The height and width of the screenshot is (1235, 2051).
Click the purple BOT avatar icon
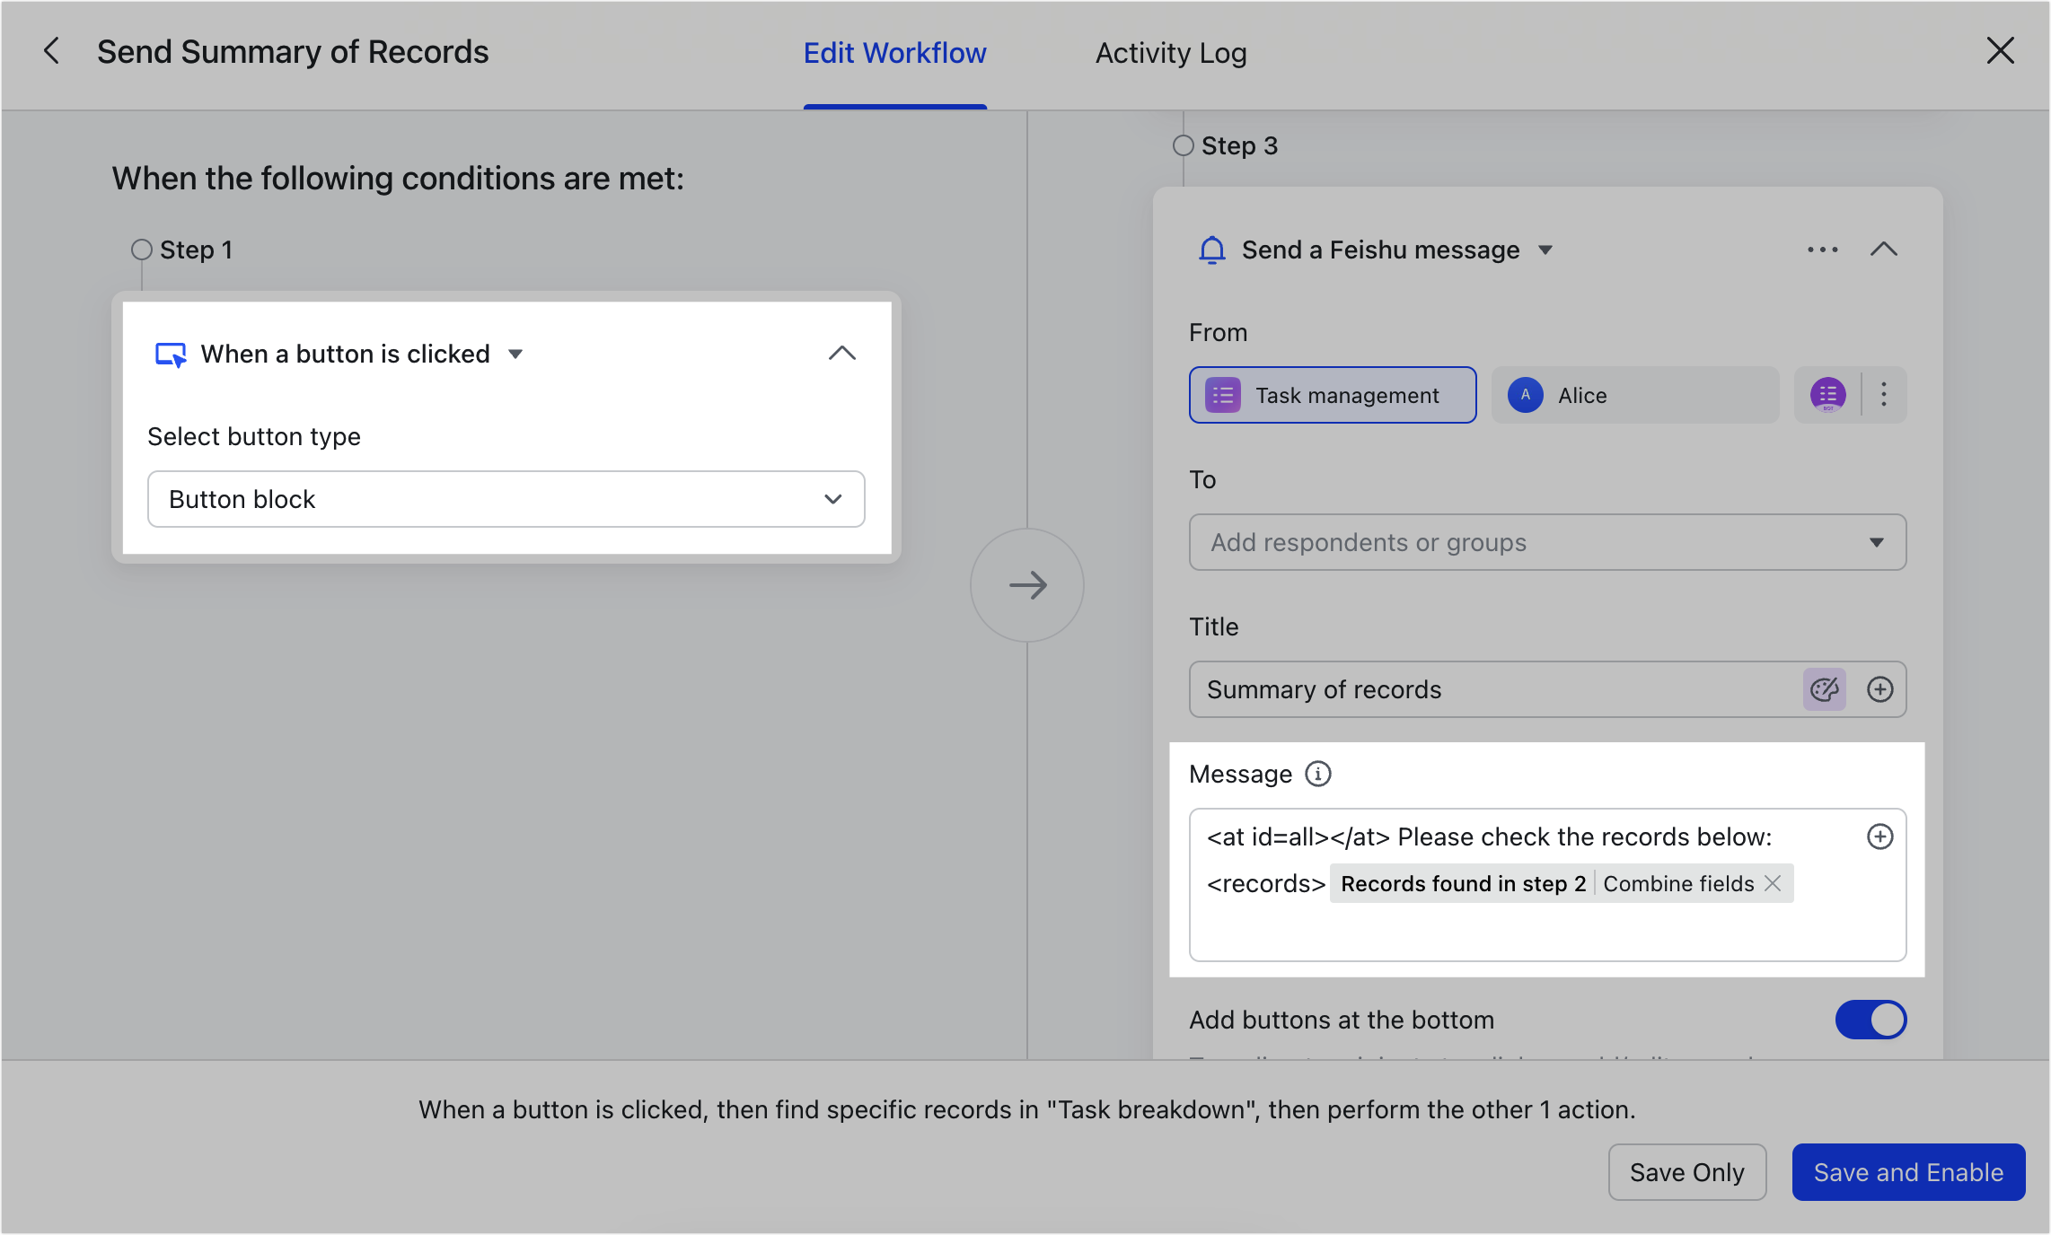point(1827,395)
